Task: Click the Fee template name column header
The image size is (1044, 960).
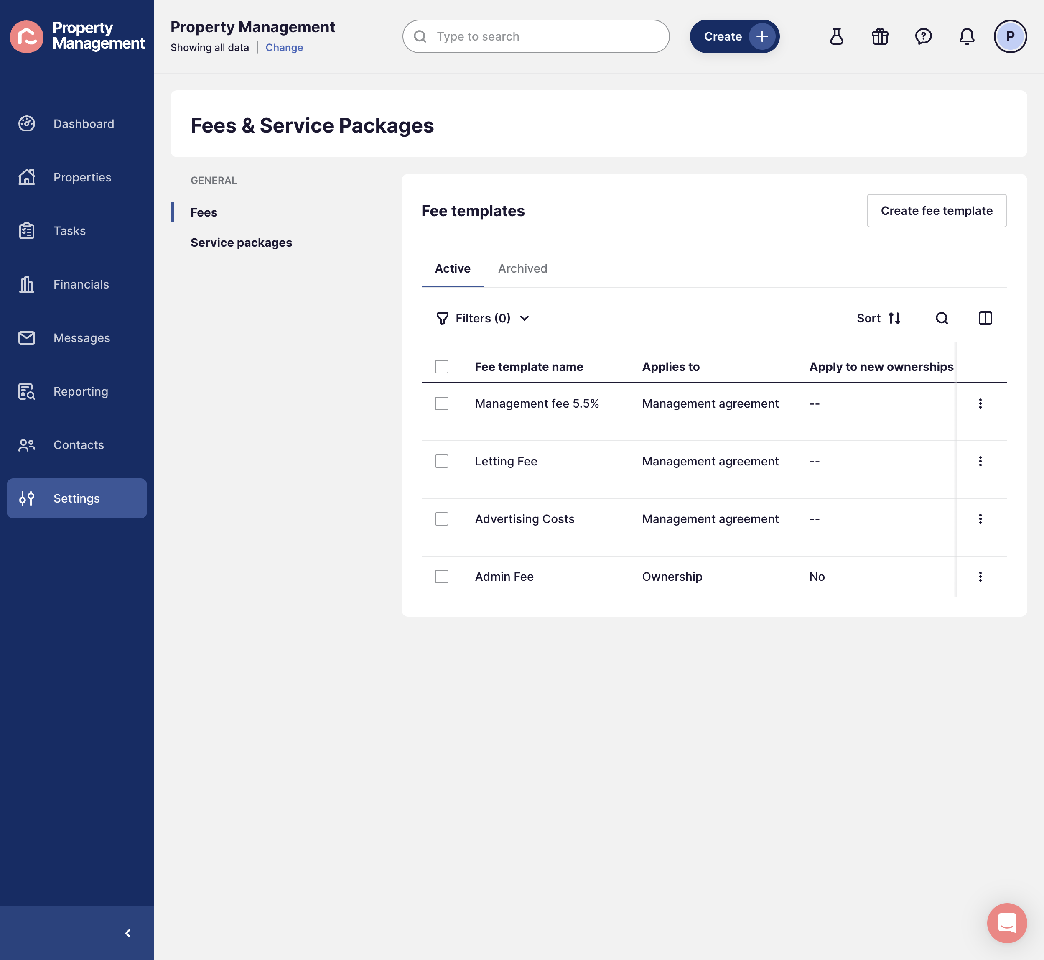Action: (529, 367)
